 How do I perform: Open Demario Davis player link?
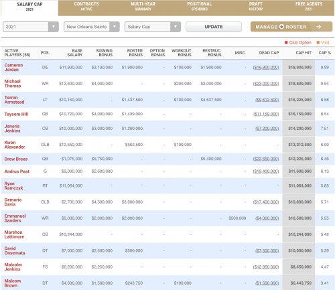pos(13,202)
